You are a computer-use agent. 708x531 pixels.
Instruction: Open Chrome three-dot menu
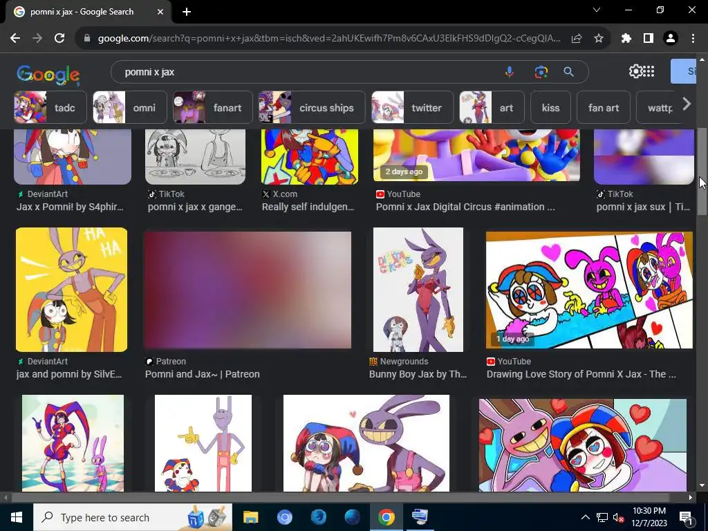coord(693,39)
